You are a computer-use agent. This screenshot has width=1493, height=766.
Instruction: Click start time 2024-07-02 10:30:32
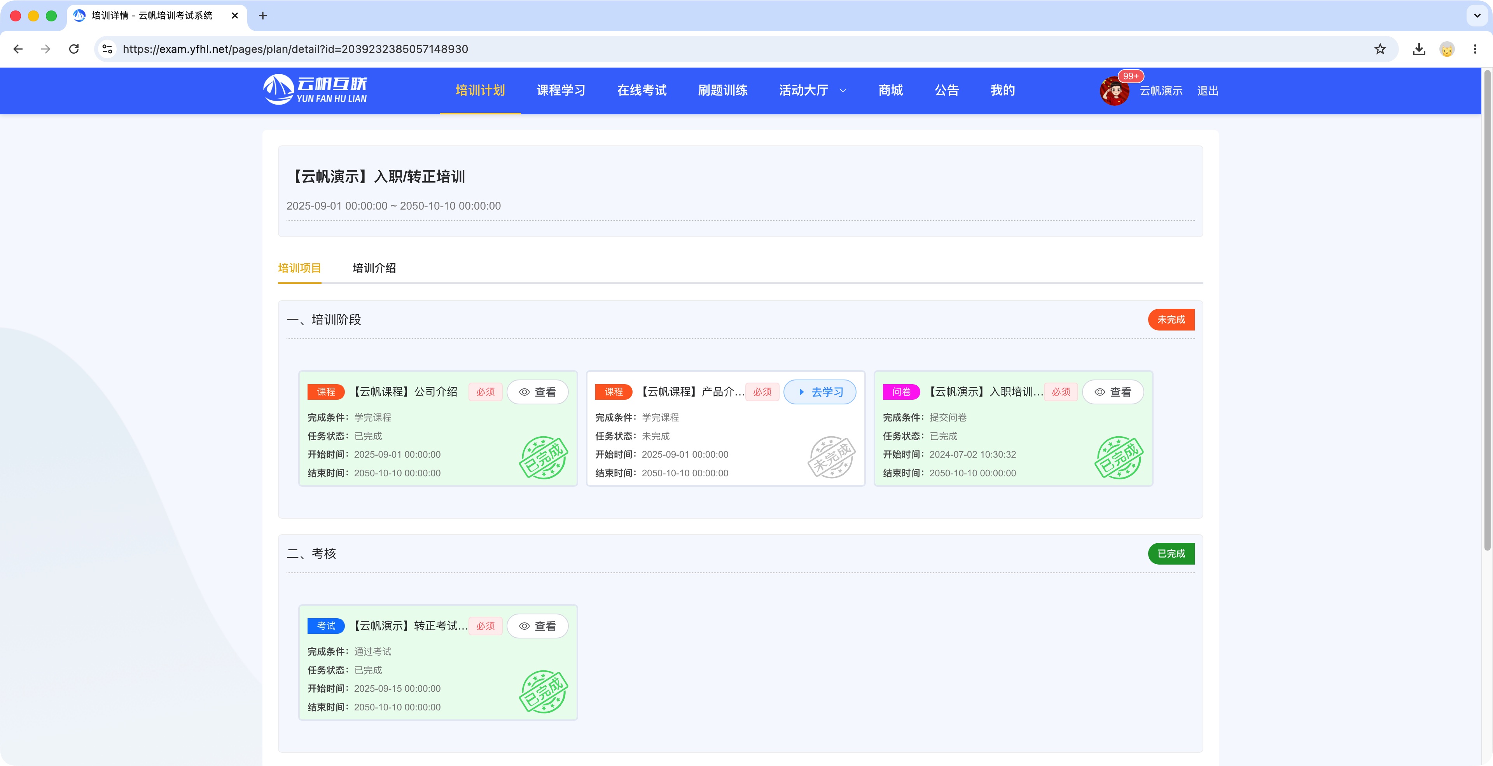[x=972, y=455]
